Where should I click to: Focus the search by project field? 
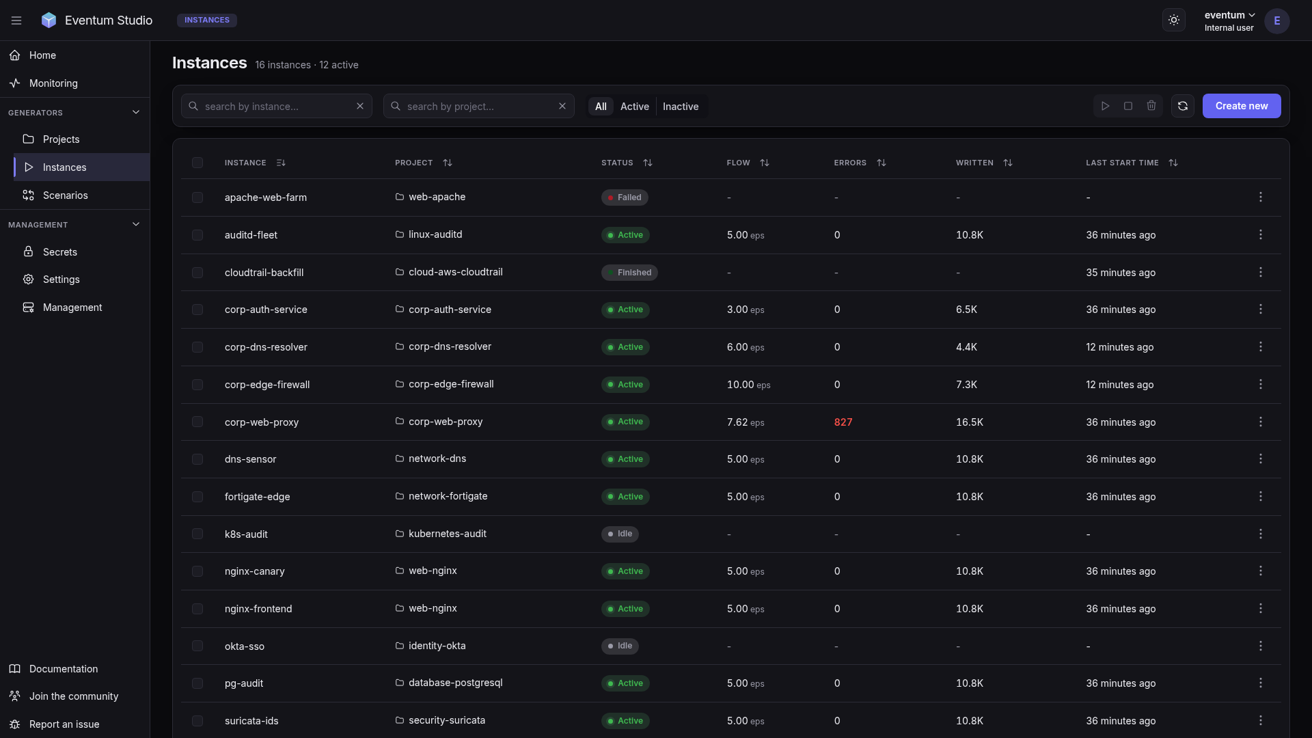click(478, 106)
